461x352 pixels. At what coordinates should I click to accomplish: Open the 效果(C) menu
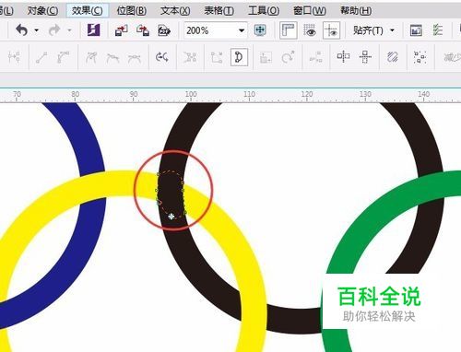click(x=88, y=11)
